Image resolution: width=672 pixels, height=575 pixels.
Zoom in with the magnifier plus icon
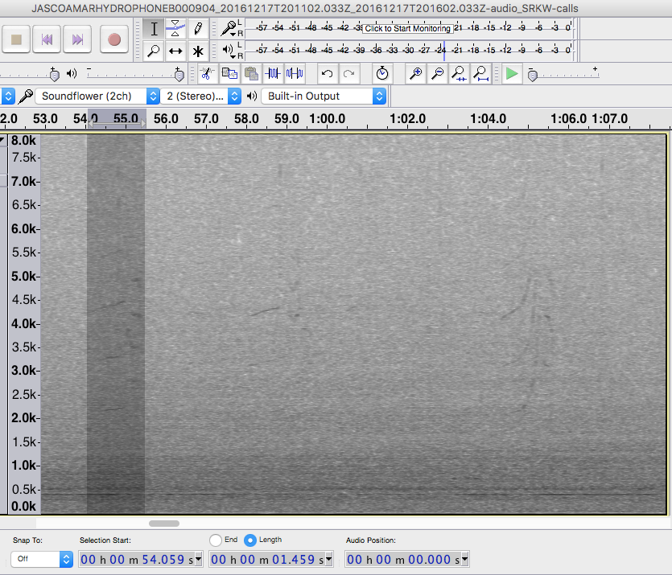[x=416, y=74]
